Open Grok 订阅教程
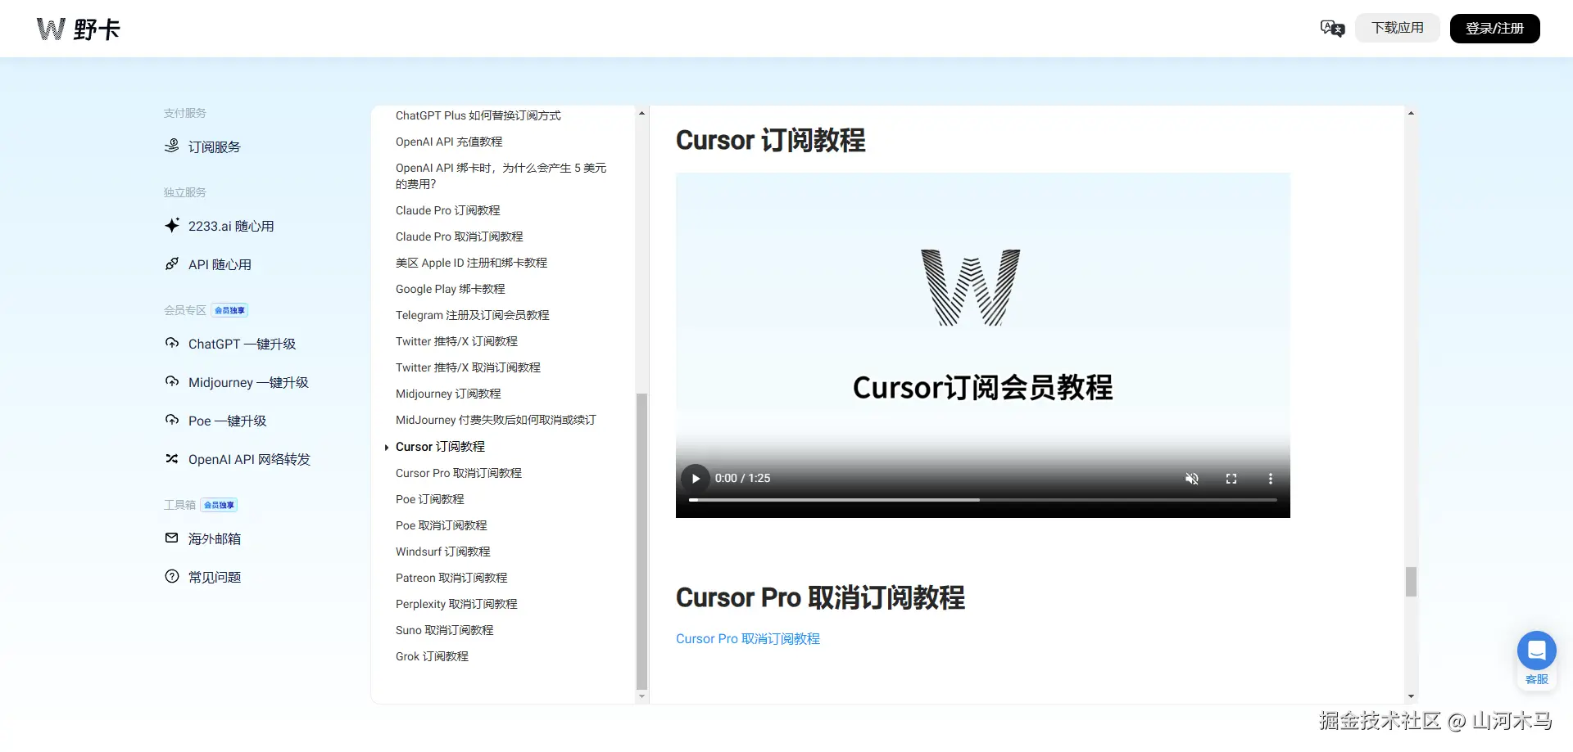The width and height of the screenshot is (1573, 752). (432, 656)
